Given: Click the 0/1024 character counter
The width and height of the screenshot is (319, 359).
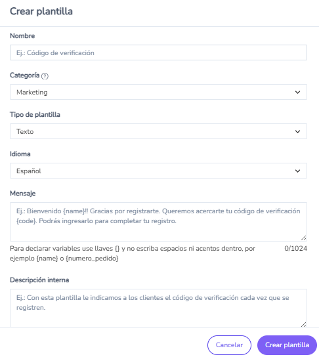Looking at the screenshot, I should pyautogui.click(x=295, y=249).
